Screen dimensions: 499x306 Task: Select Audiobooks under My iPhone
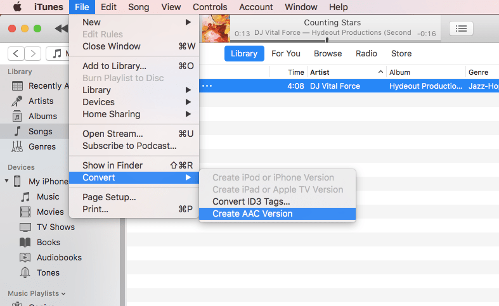[59, 257]
